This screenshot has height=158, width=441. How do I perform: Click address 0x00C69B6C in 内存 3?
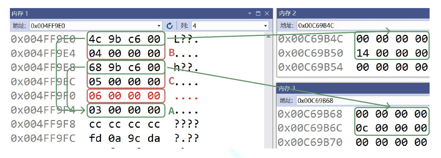(310, 128)
